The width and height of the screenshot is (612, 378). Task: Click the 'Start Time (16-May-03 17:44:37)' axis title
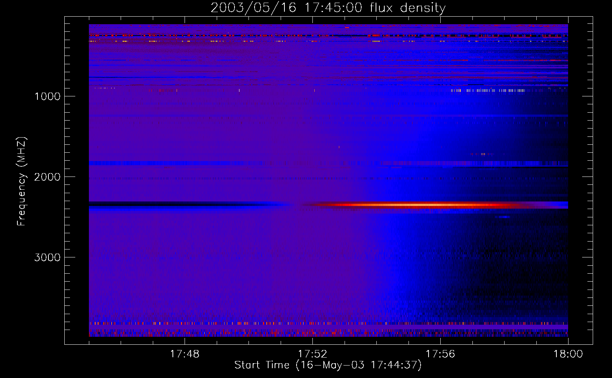pos(328,365)
